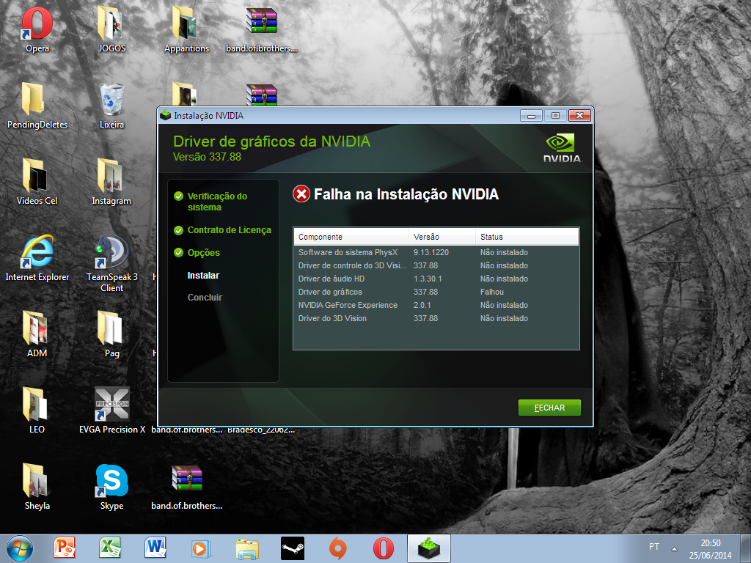The height and width of the screenshot is (563, 751).
Task: Click the Instalação NVIDIA title bar icon
Action: click(166, 115)
